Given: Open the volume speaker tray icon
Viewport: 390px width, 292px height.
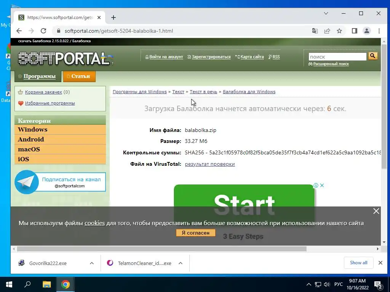Looking at the screenshot, I should click(x=327, y=284).
